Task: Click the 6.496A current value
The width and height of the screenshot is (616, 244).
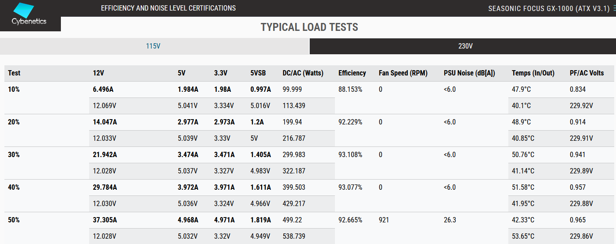Action: click(x=103, y=90)
